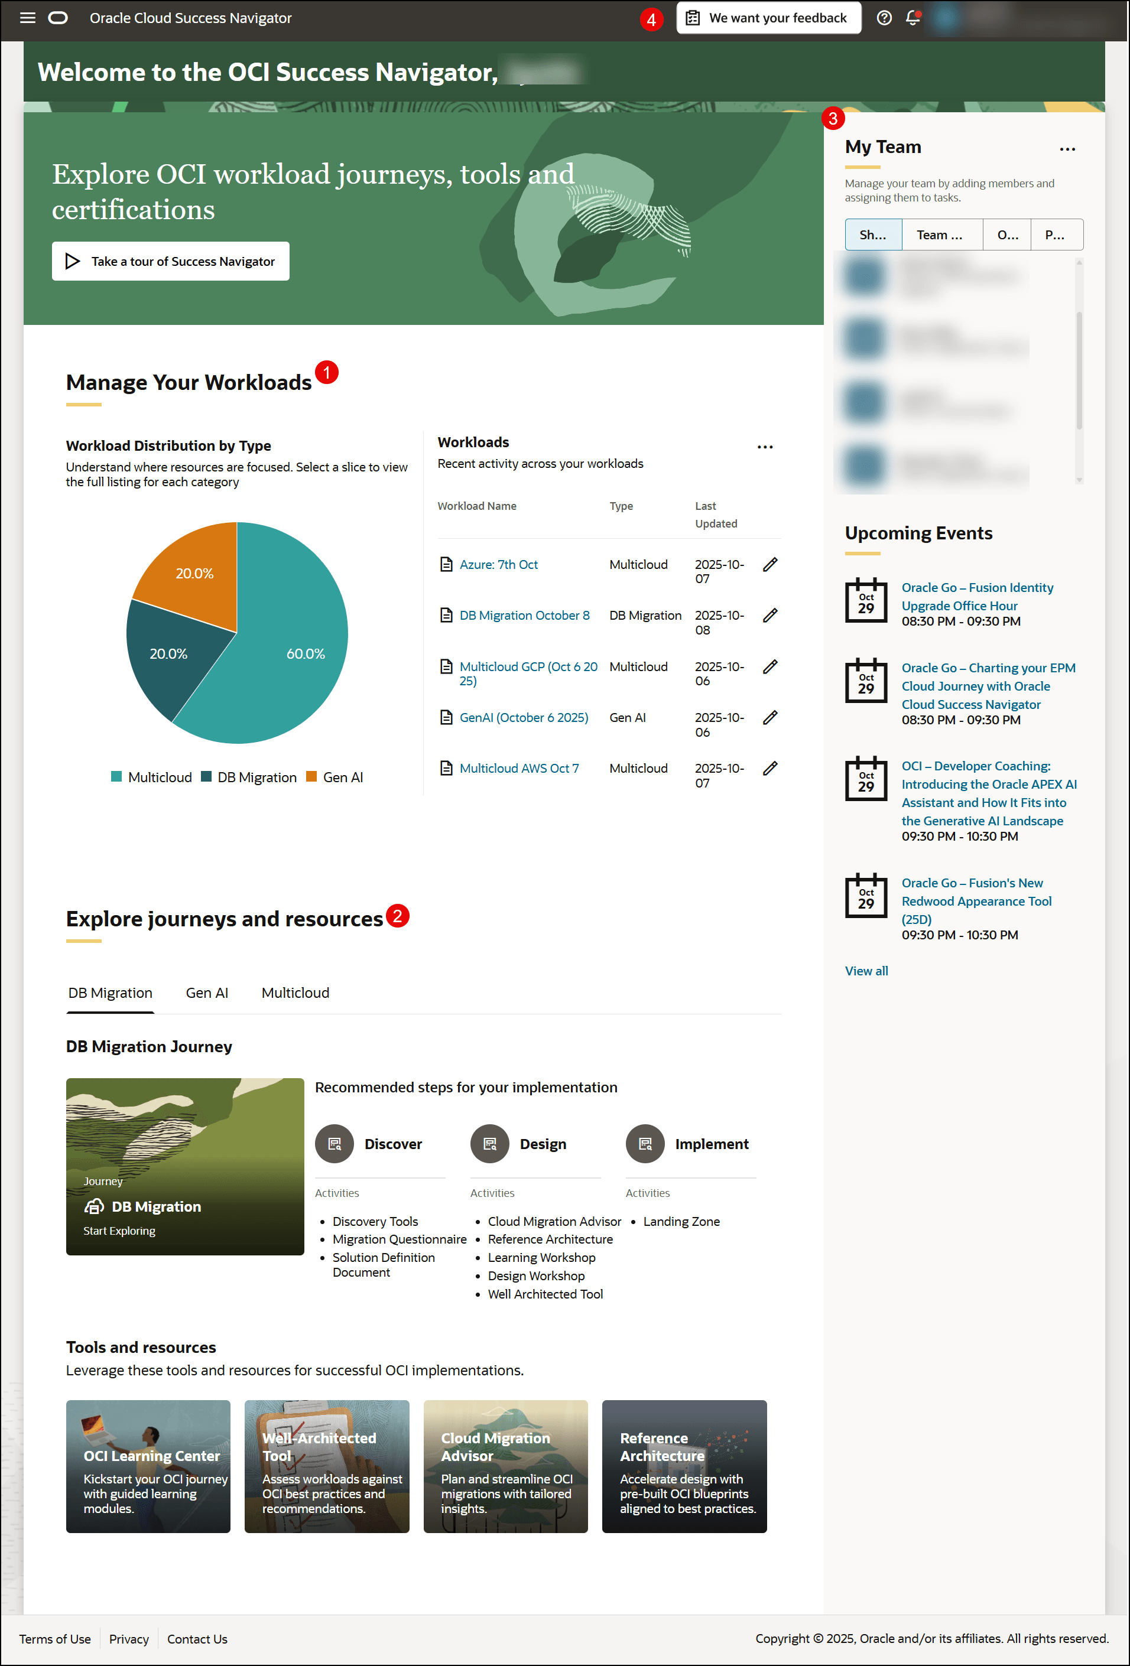Open the Workloads overflow menu
The height and width of the screenshot is (1666, 1130).
click(765, 447)
